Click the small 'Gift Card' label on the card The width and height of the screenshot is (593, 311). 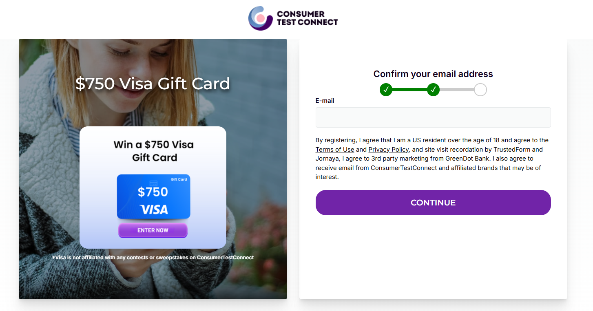pos(179,179)
